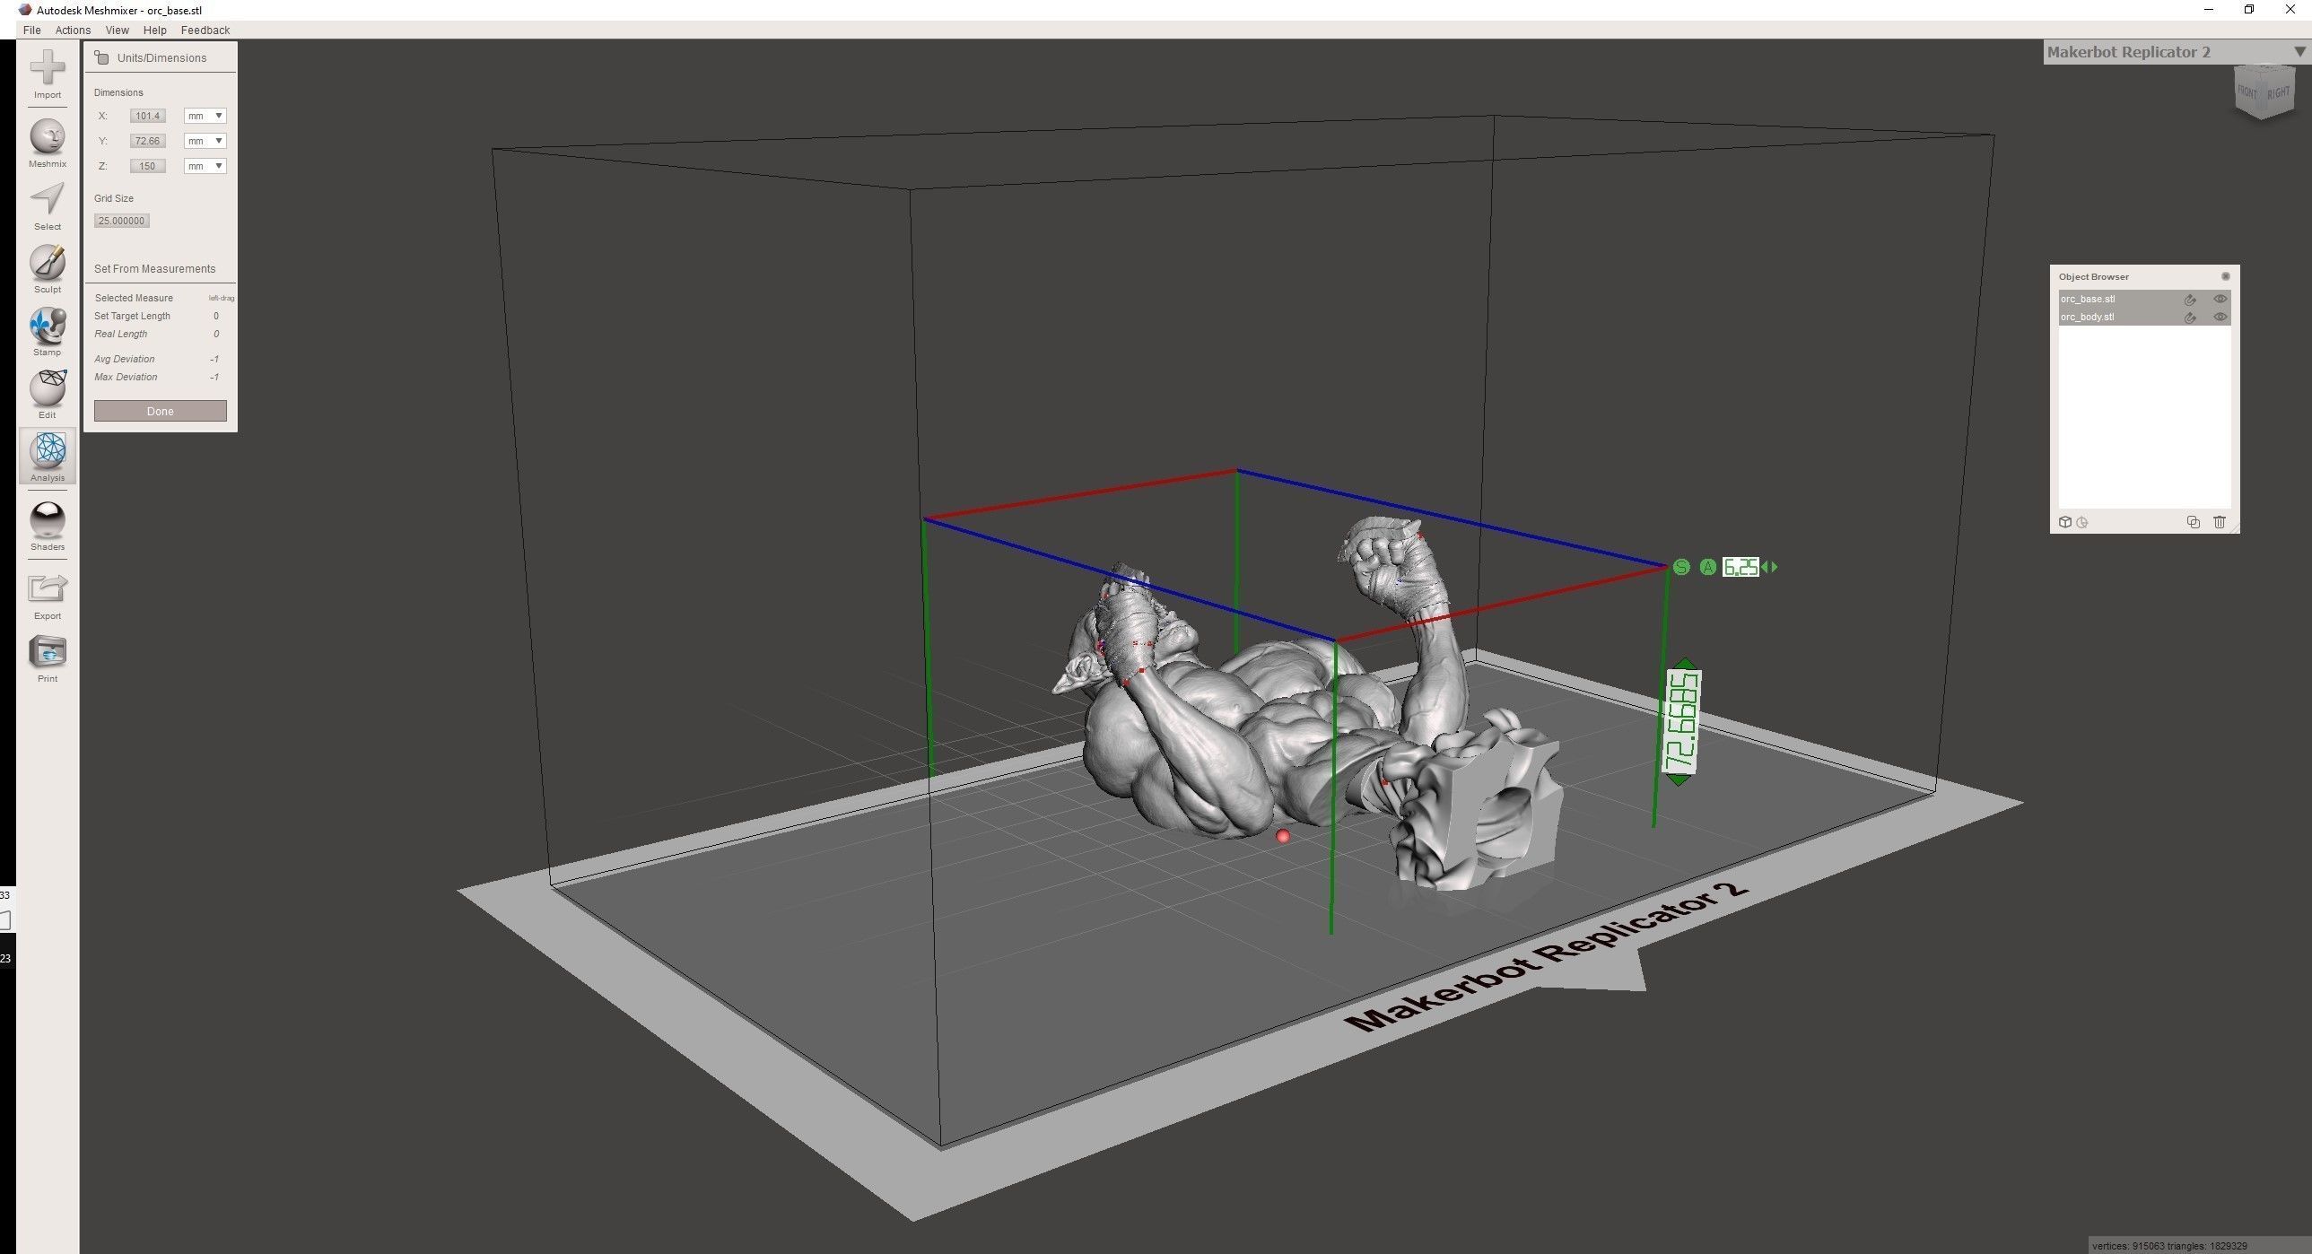Screen dimensions: 2312x1254
Task: Click clock-pivot icon in Object Browser footer
Action: tap(2082, 522)
